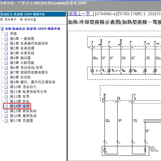Open 第16章 悬架系统 chapter
Screen dimensions: 161x161
[23, 116]
